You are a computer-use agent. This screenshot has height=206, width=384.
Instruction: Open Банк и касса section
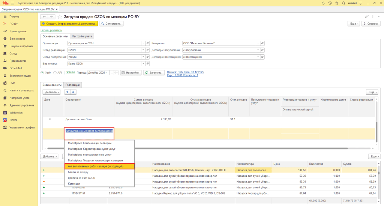click(17, 39)
